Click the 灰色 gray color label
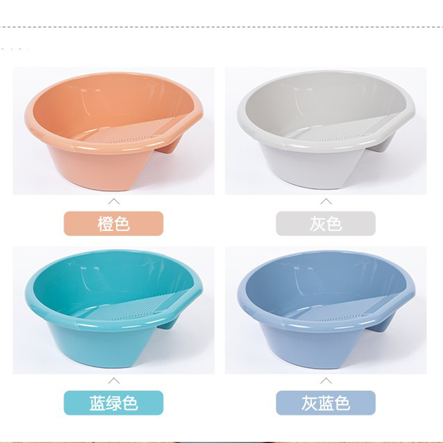Screen dimensions: 443x443 click(326, 224)
